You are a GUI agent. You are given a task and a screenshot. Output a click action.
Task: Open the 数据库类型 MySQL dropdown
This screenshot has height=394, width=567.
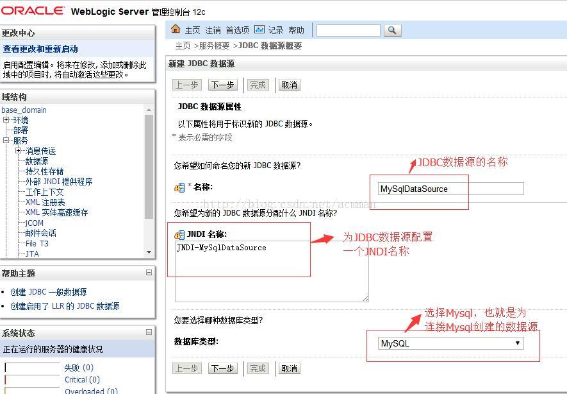coord(450,343)
